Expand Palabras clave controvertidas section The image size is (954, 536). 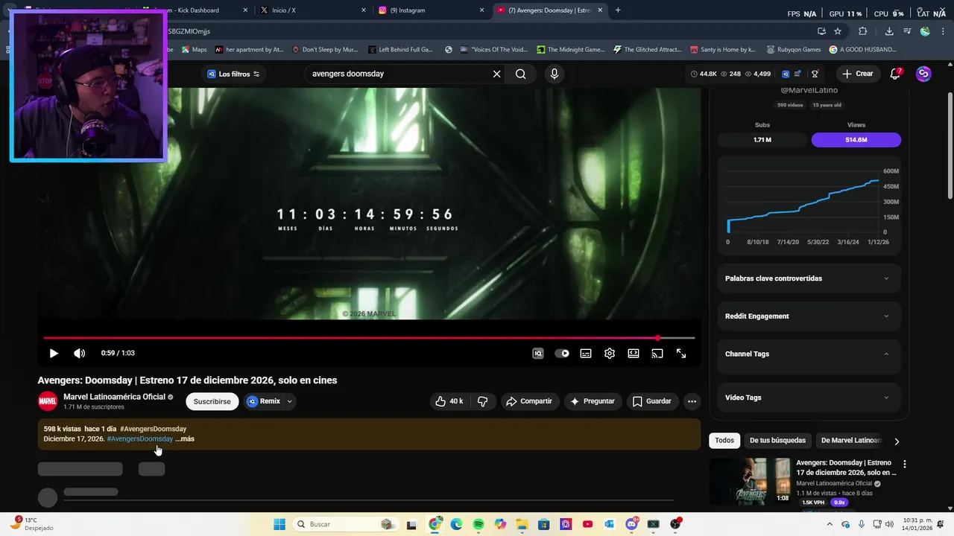click(809, 278)
